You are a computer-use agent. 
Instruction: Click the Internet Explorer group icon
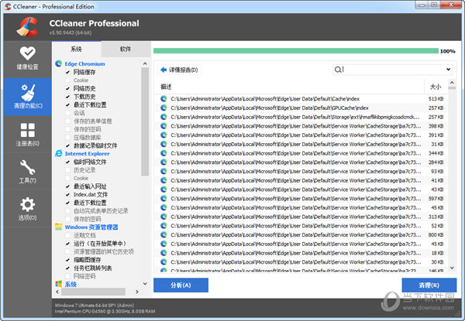(59, 154)
